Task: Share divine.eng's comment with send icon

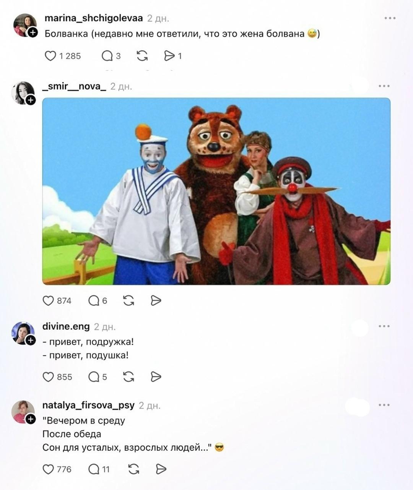Action: tap(156, 377)
